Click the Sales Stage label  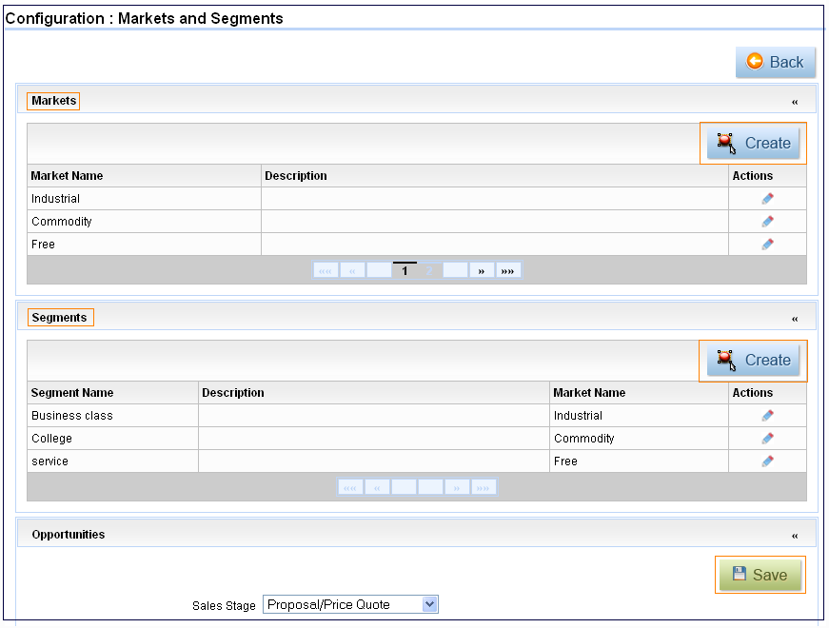224,606
